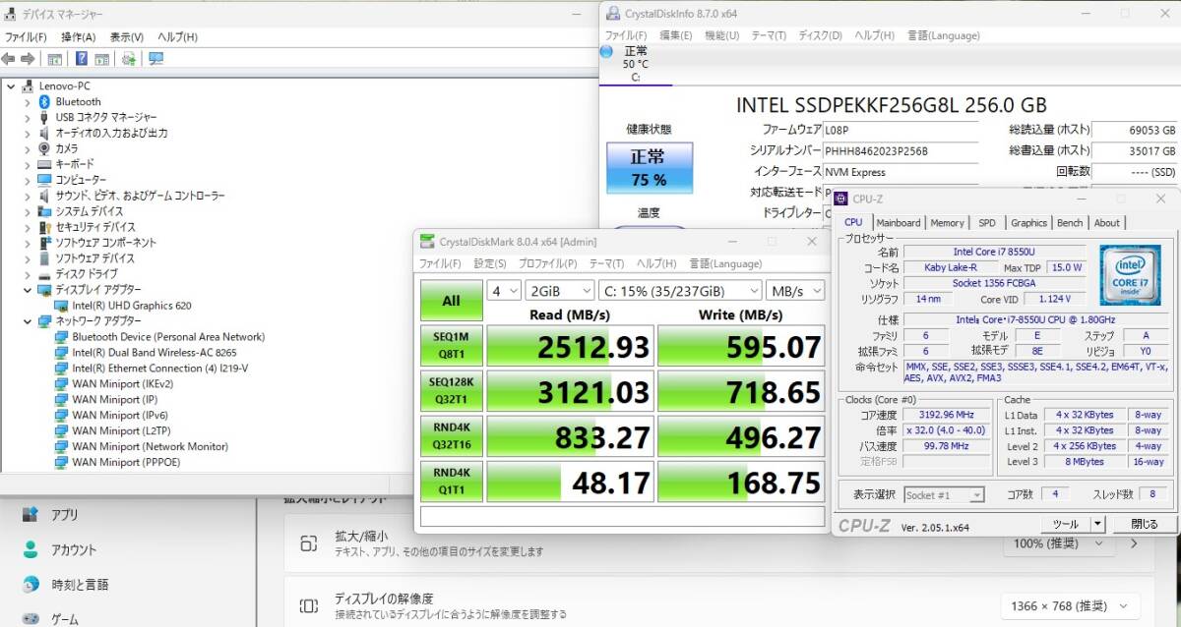
Task: Switch to the Bench tab in CPU-Z
Action: [1070, 223]
